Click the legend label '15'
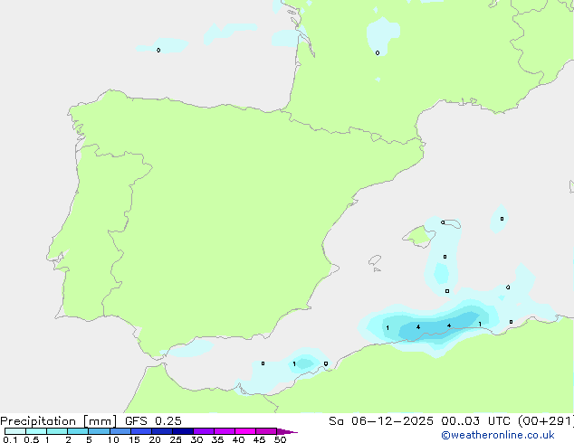The height and width of the screenshot is (443, 574). [x=134, y=439]
